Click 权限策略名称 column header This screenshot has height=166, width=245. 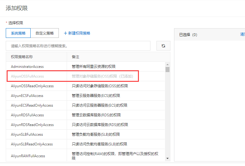pos(22,57)
